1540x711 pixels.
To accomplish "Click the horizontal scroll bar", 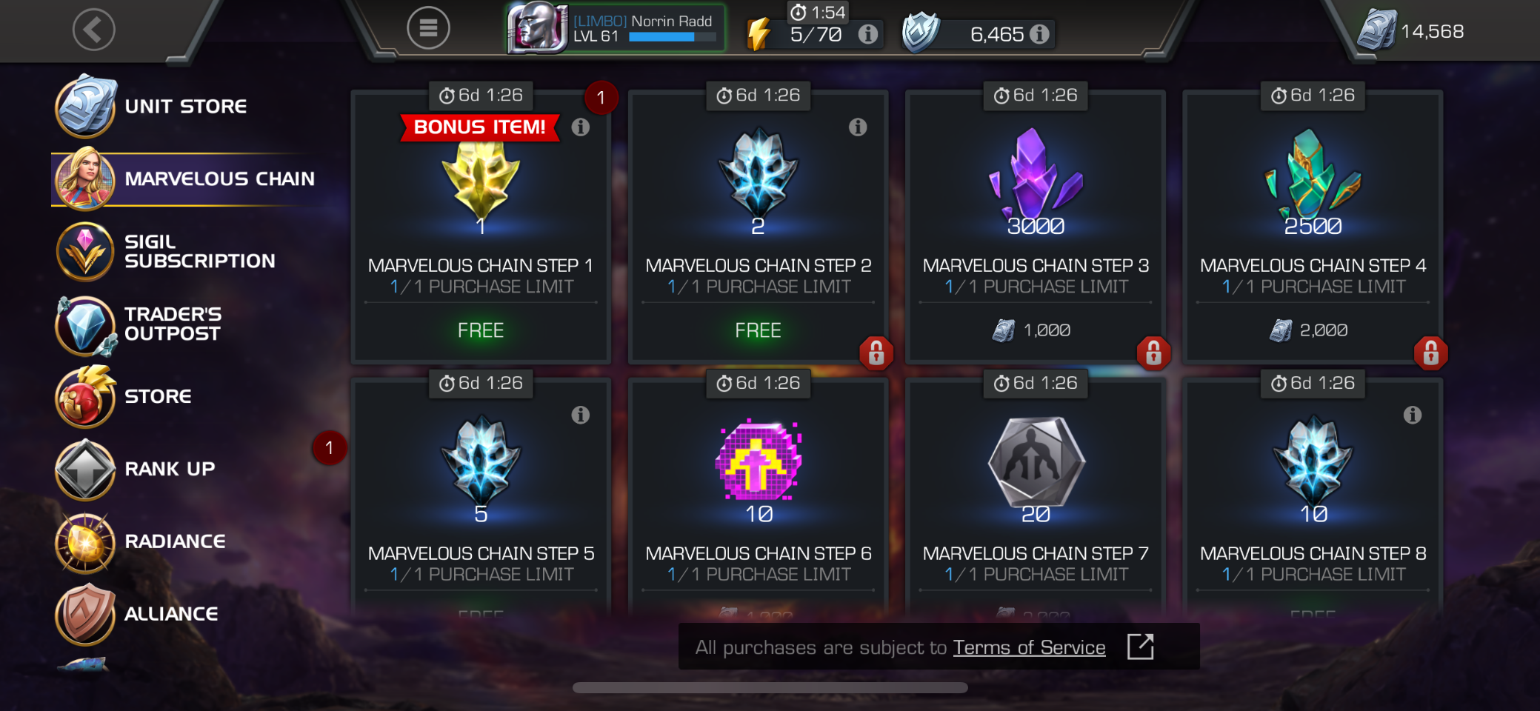I will coord(770,688).
